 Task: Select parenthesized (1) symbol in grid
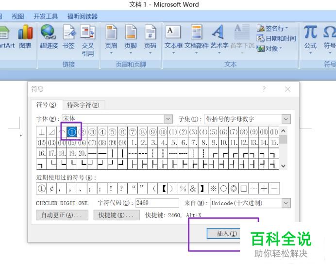[173, 132]
